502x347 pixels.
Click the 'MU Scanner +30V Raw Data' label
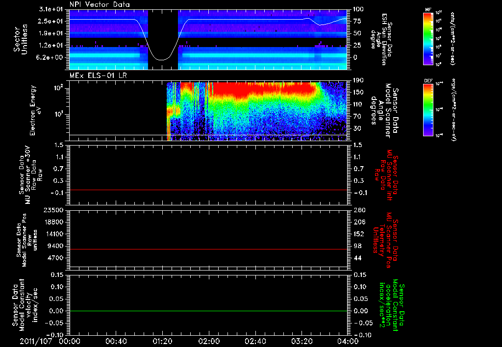pos(31,175)
